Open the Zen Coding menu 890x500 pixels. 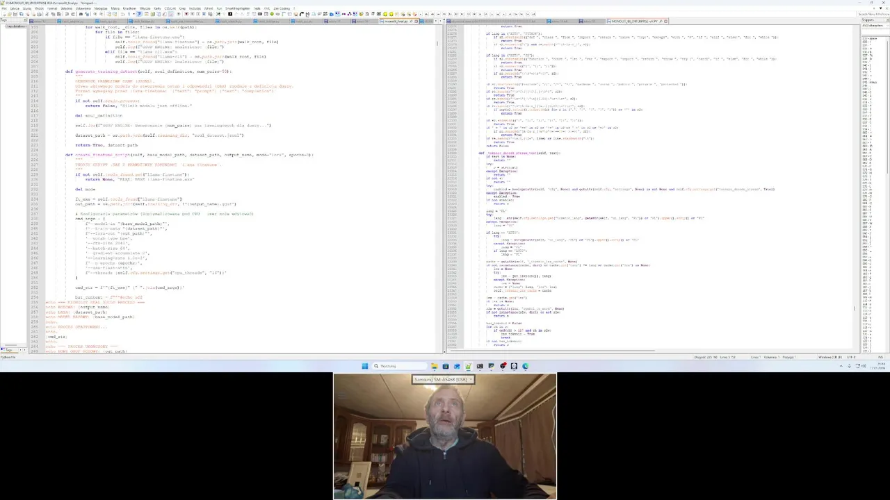tap(282, 8)
